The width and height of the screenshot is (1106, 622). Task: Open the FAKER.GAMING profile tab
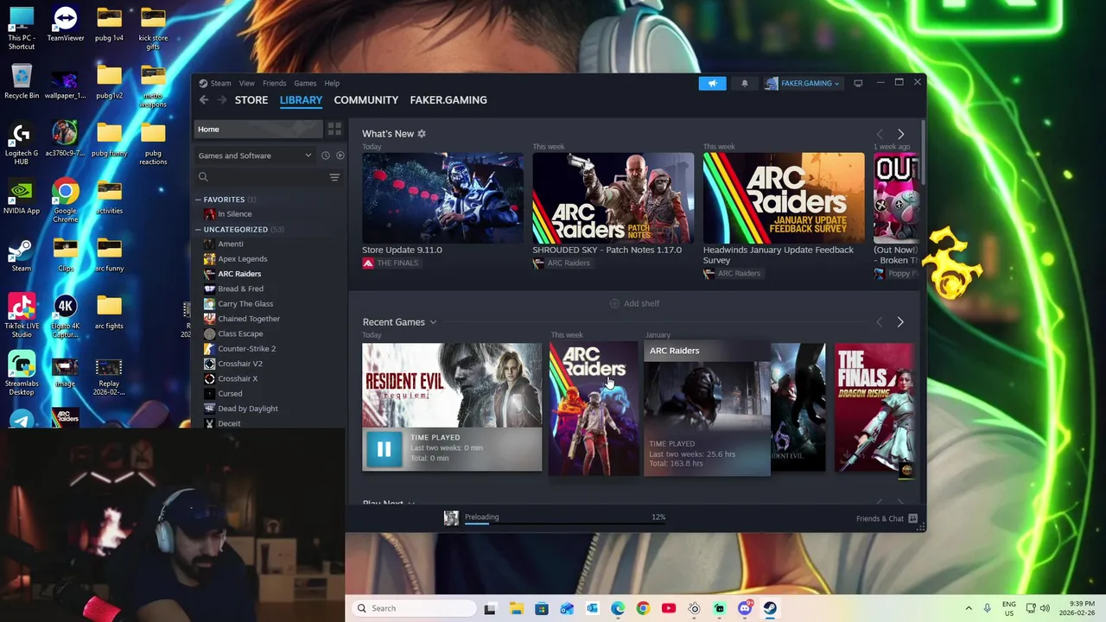tap(448, 100)
